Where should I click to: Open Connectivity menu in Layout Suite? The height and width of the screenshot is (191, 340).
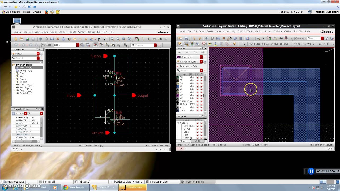[229, 31]
